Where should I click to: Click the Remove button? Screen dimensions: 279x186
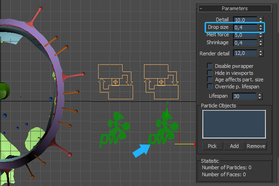256,146
